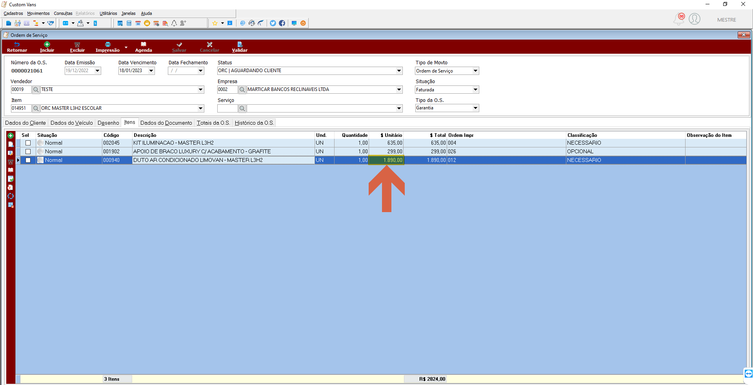Click the Validar button
The height and width of the screenshot is (385, 753).
[x=240, y=47]
